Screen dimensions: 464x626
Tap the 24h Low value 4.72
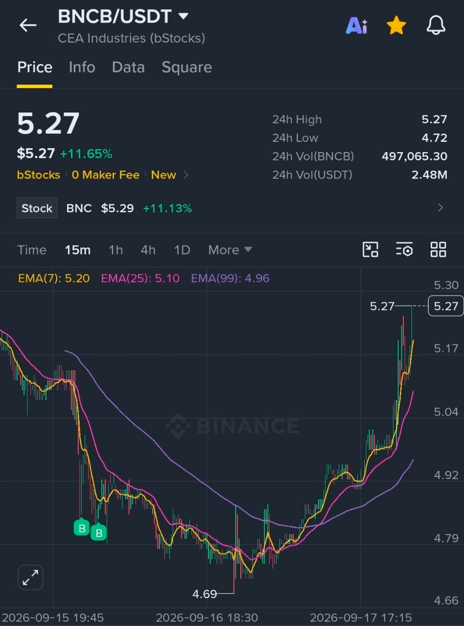[434, 138]
